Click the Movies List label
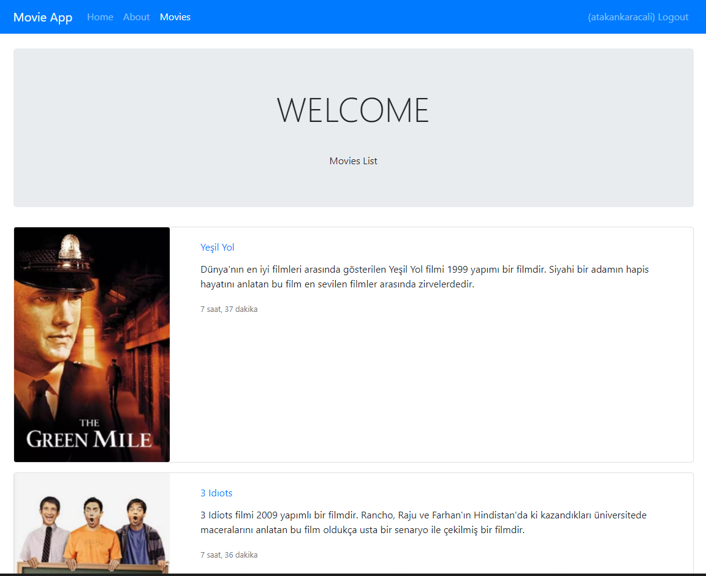The width and height of the screenshot is (706, 576). pyautogui.click(x=353, y=161)
